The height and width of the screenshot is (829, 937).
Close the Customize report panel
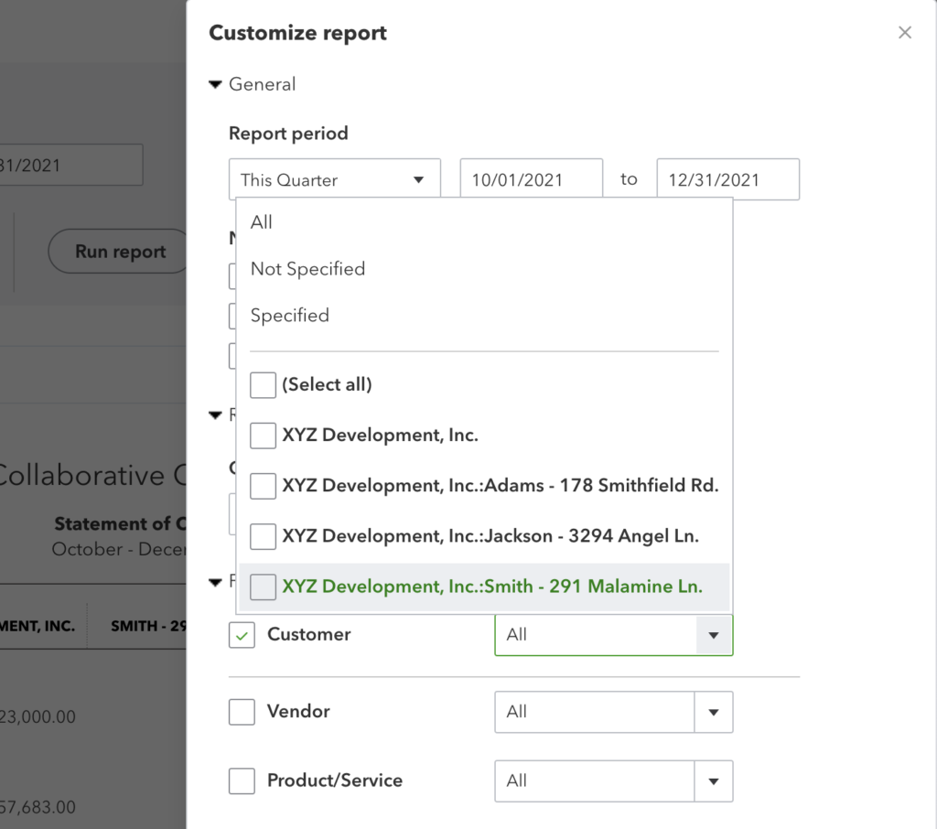904,33
